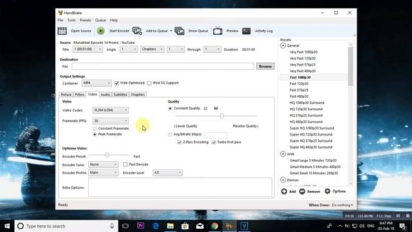Open the File menu

[x=61, y=20]
